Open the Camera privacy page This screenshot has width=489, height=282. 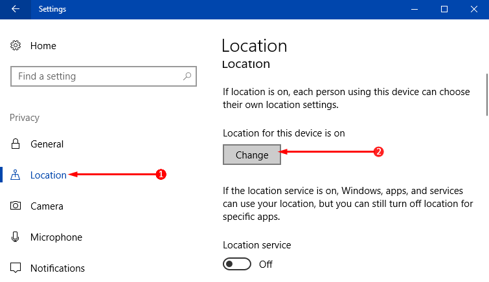pos(47,206)
